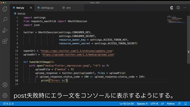Split the editor to the right
This screenshot has width=190, height=107.
pyautogui.click(x=178, y=8)
